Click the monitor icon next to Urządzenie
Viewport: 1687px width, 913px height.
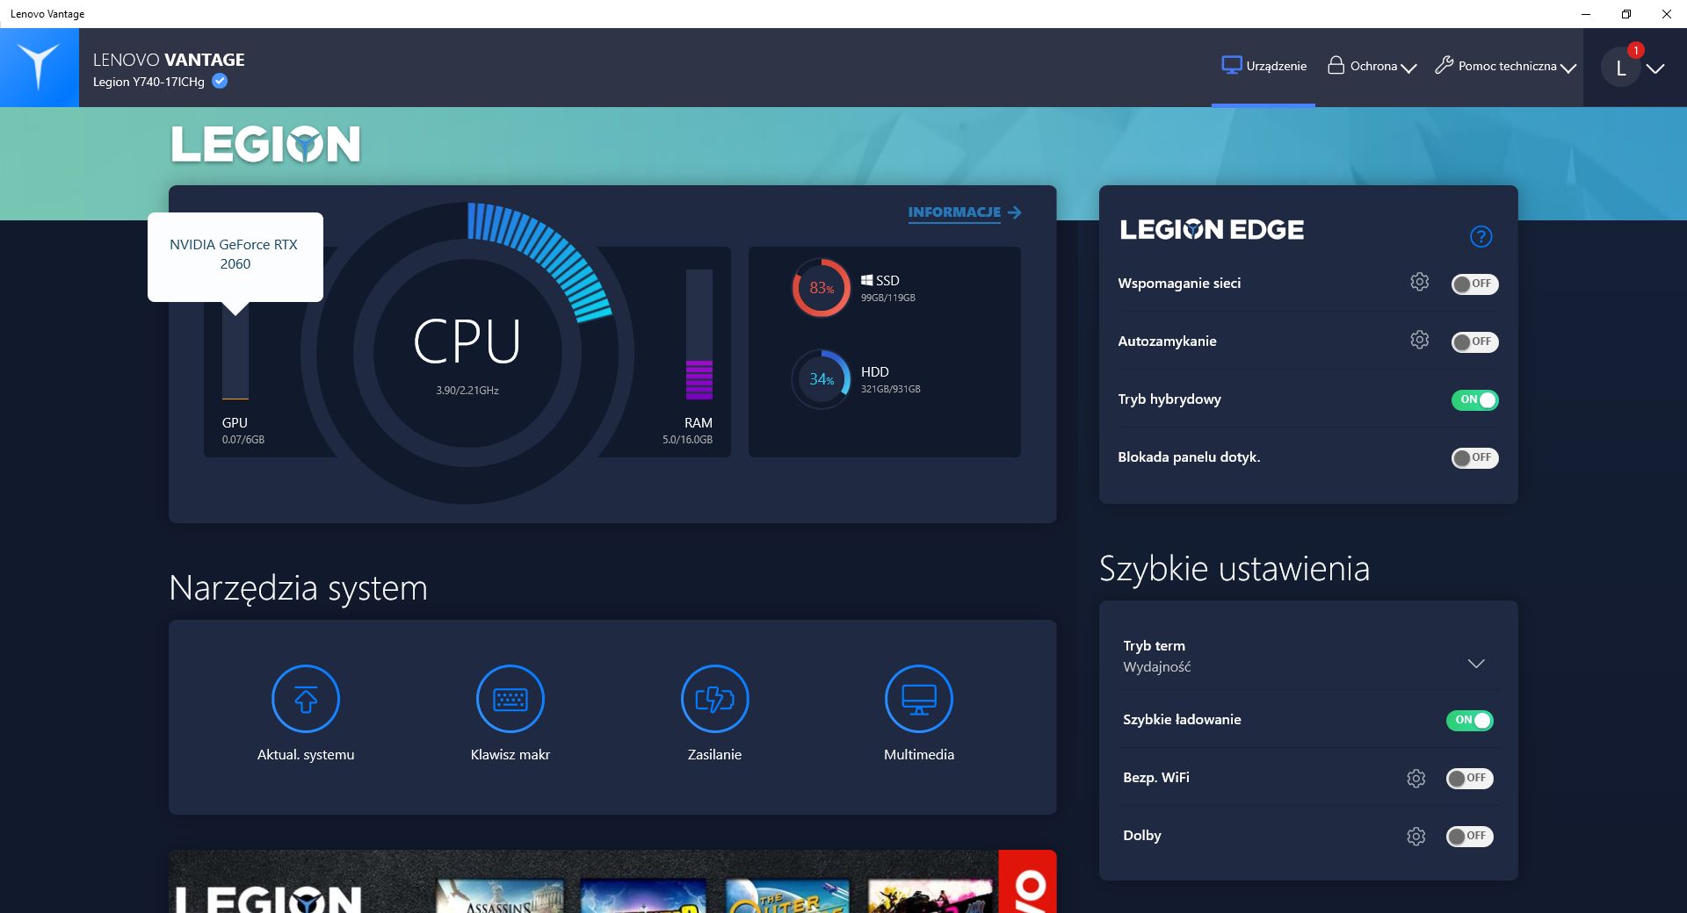coord(1232,65)
